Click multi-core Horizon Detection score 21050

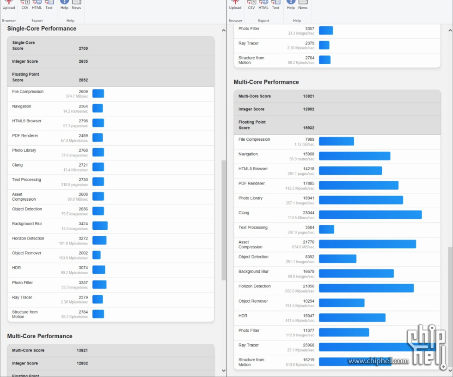[x=309, y=286]
